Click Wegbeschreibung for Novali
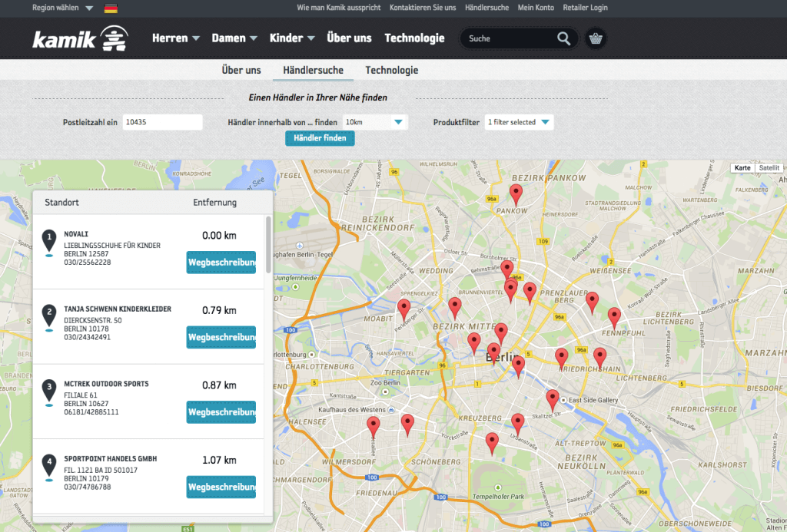This screenshot has width=787, height=532. click(221, 263)
